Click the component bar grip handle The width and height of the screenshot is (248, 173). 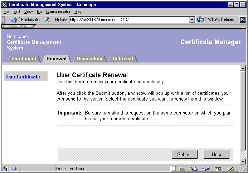click(x=174, y=169)
